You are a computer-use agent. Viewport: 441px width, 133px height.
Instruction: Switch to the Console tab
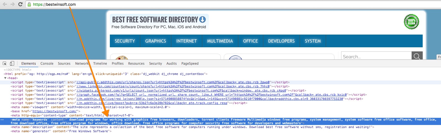[x=47, y=64]
